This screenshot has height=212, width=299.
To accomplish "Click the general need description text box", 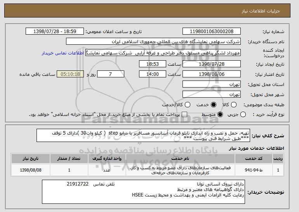I will (143, 135).
